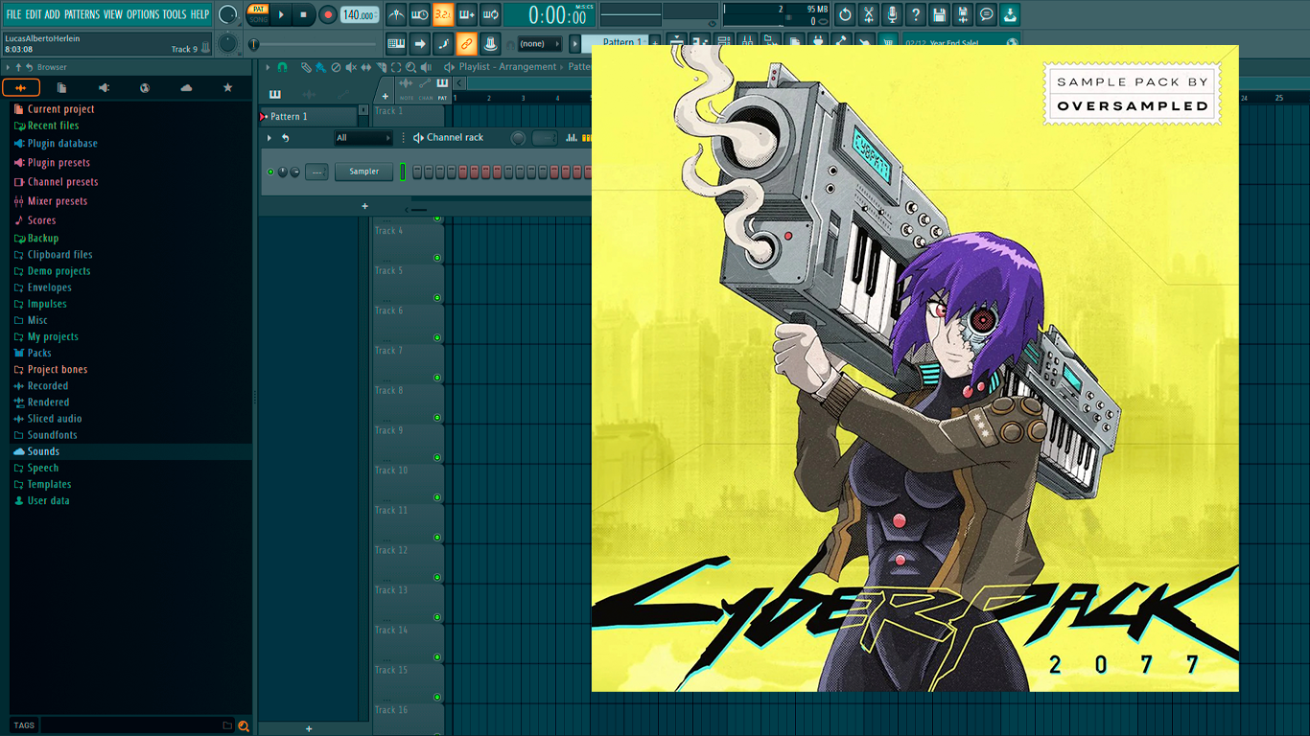Start playback with the play button
Viewport: 1310px width, 736px height.
point(281,14)
